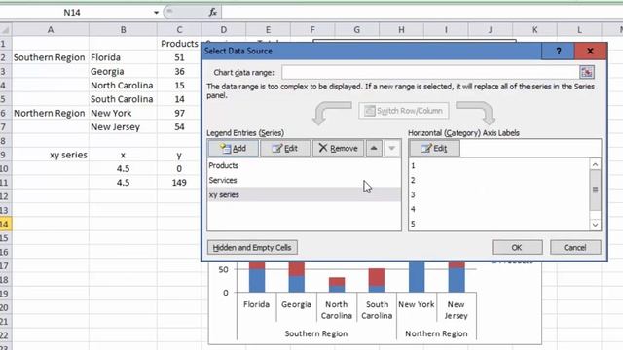Click Edit under Legend Entries (Series)
The image size is (623, 350).
[x=285, y=148]
